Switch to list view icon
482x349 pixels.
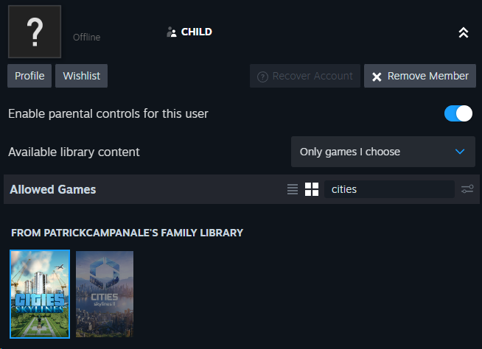point(293,189)
